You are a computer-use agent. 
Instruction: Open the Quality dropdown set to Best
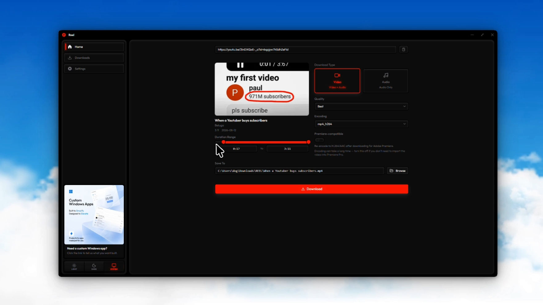click(361, 106)
